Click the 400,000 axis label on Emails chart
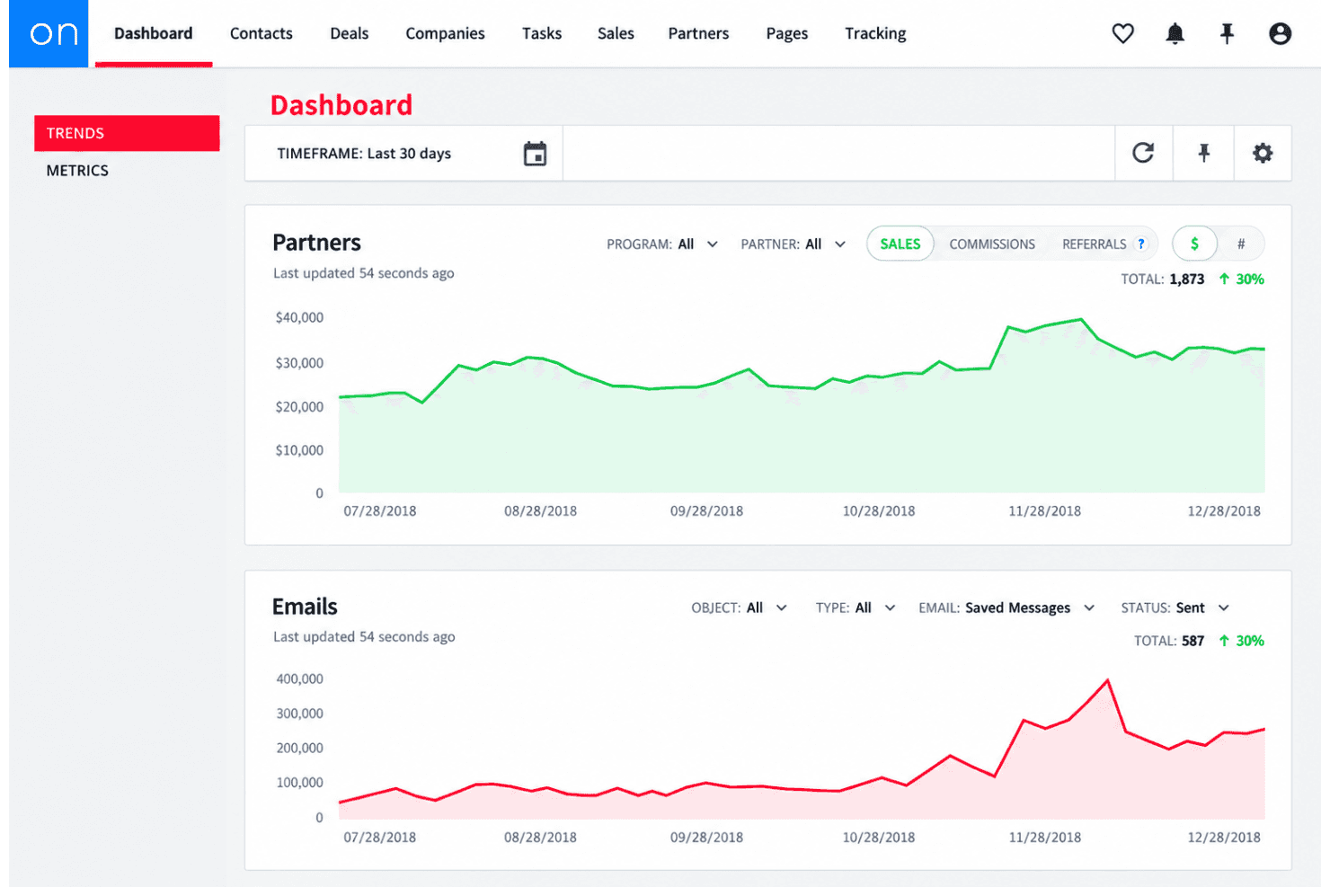 299,679
